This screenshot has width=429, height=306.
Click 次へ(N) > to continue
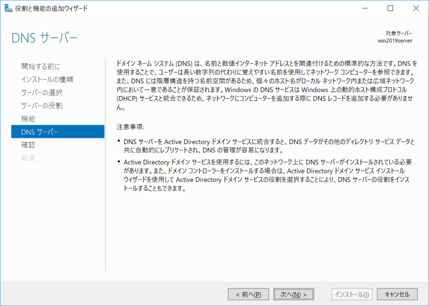tap(294, 294)
